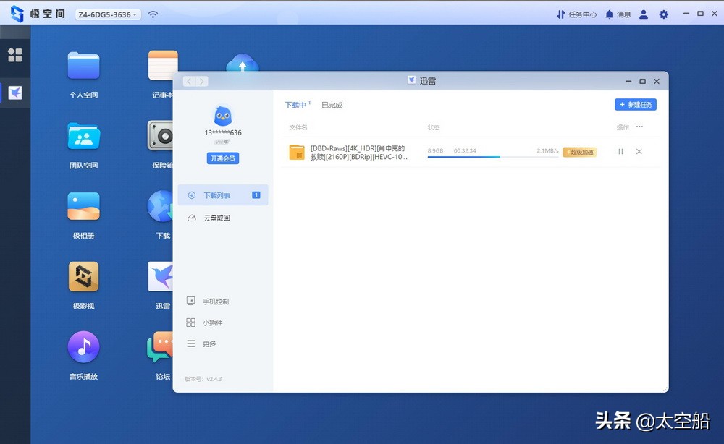
Task: Open the user account profile icon
Action: pyautogui.click(x=643, y=14)
